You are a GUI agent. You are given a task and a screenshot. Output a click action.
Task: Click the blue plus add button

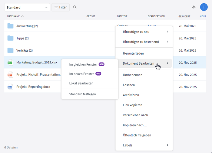[x=204, y=7]
